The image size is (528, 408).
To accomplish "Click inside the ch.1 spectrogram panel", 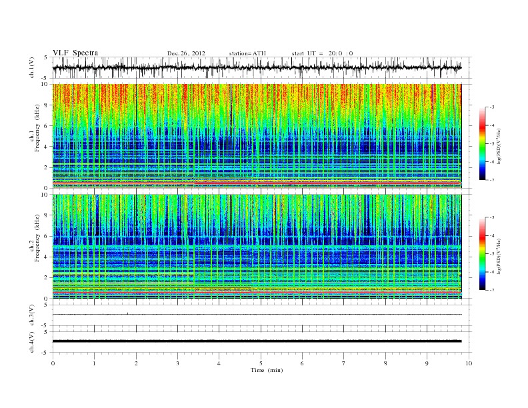I will tap(257, 136).
